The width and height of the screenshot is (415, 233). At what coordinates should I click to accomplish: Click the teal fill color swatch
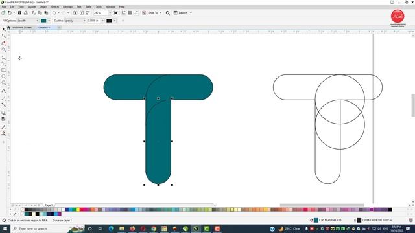pyautogui.click(x=43, y=21)
